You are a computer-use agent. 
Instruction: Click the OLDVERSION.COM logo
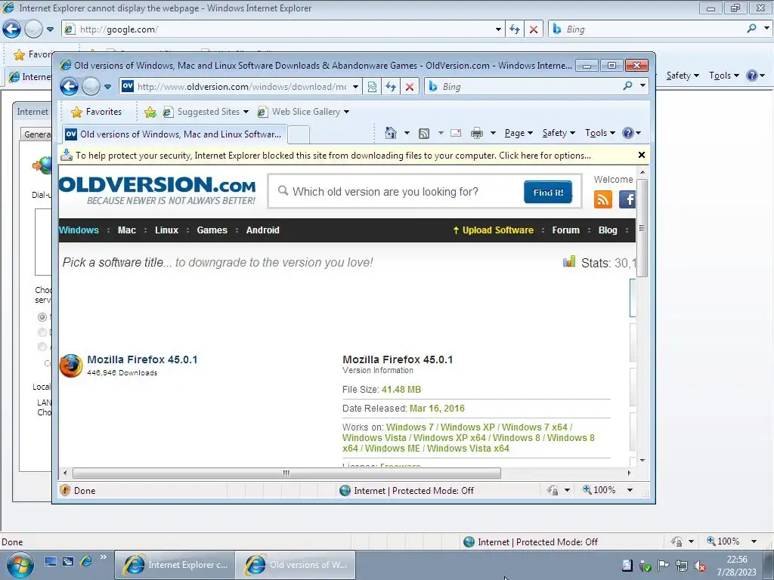coord(157,191)
